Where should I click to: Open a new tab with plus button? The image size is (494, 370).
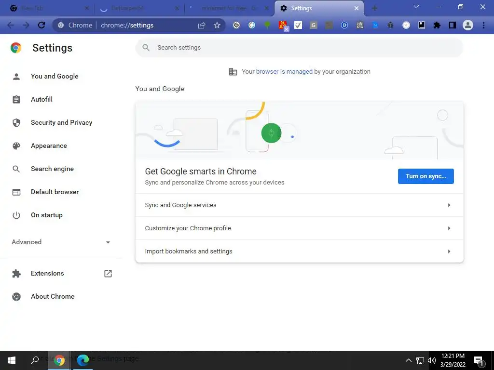[374, 8]
